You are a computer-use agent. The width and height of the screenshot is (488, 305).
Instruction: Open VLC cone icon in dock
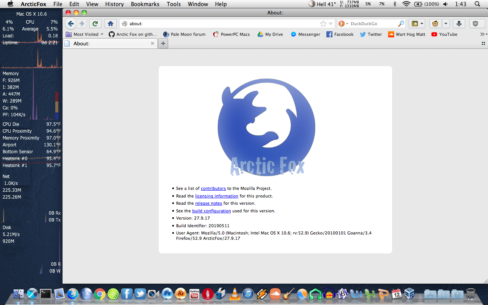(x=235, y=294)
